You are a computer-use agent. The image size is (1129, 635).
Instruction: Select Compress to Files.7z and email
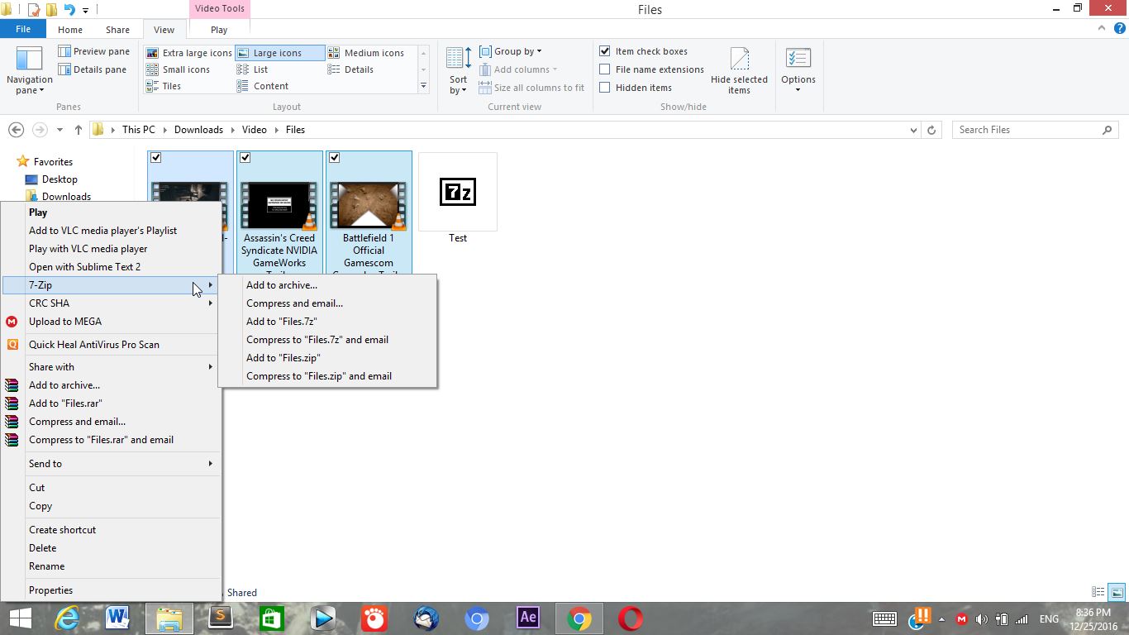317,339
